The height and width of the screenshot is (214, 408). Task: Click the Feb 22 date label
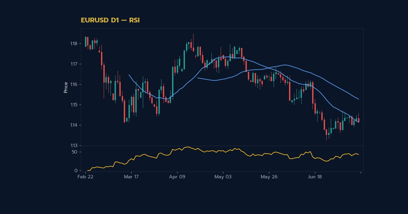click(85, 177)
